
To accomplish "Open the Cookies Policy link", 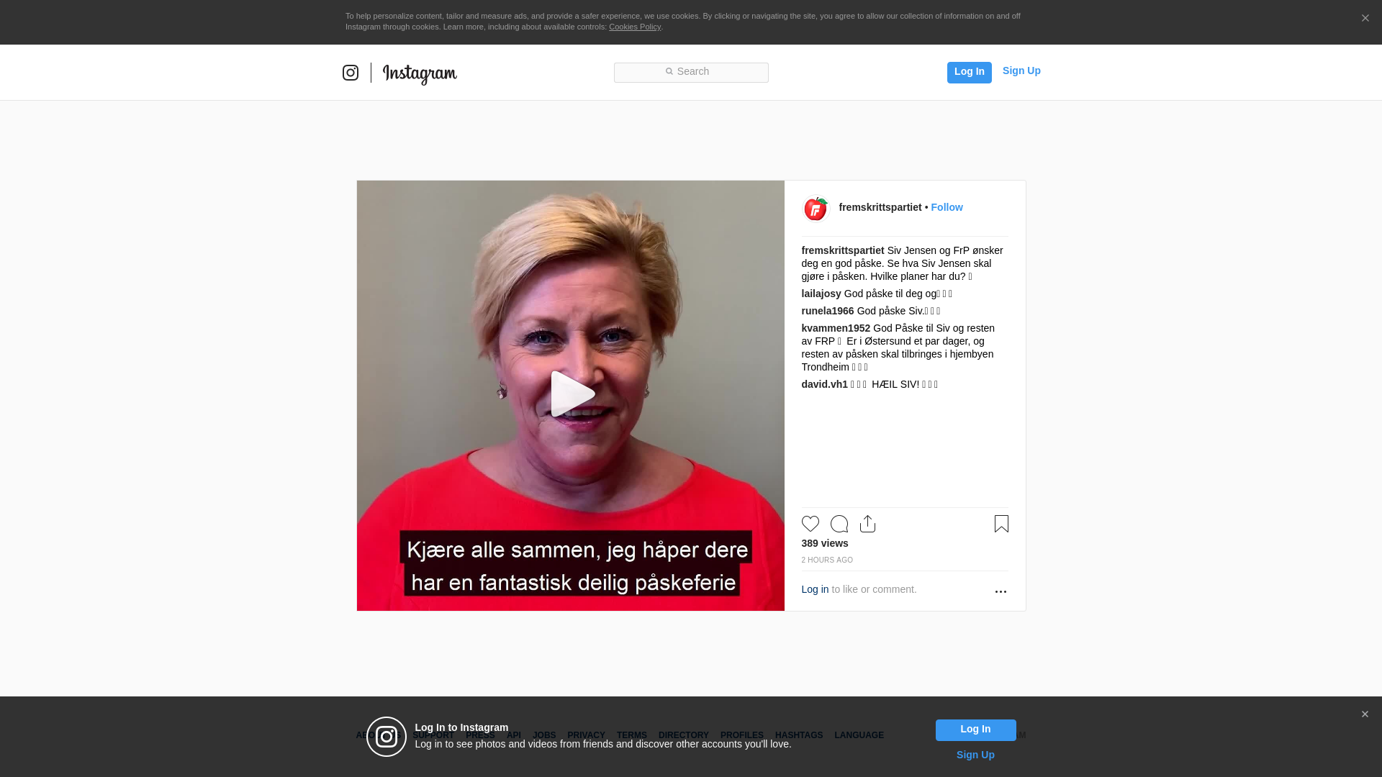I will [635, 27].
